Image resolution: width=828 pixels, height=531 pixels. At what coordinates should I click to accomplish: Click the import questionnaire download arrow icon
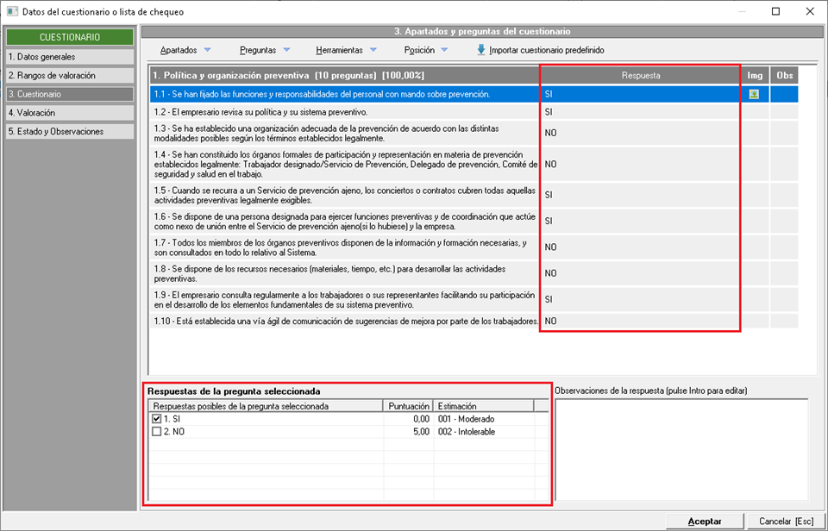[x=481, y=50]
